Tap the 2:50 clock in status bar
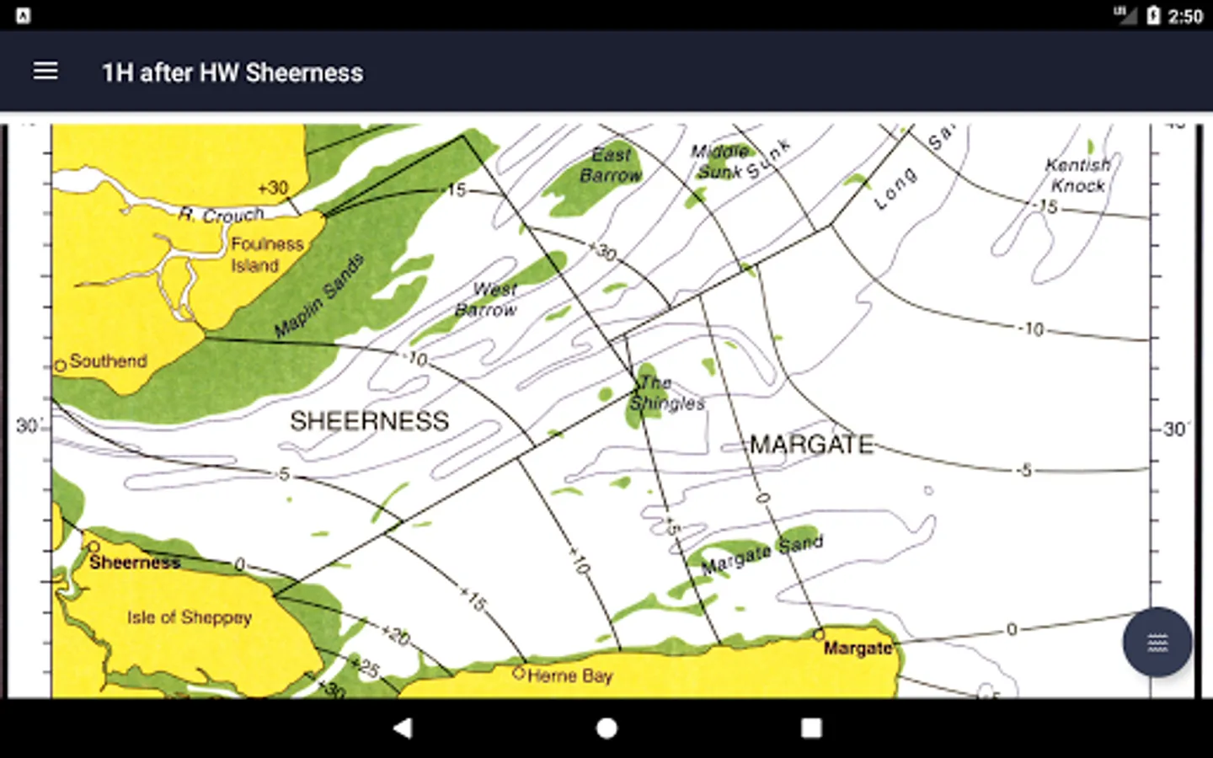Viewport: 1213px width, 758px height. pos(1185,16)
